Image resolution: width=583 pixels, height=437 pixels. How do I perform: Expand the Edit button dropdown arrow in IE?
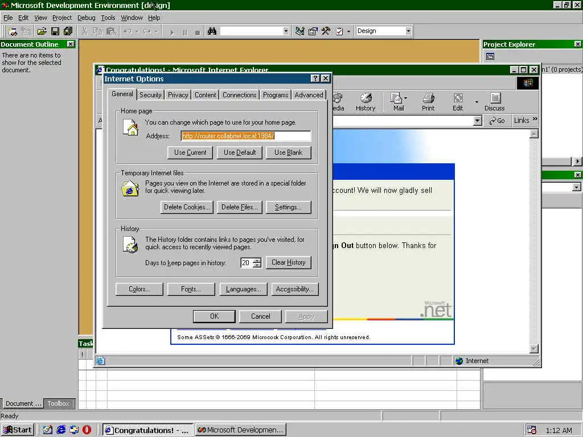[x=477, y=102]
